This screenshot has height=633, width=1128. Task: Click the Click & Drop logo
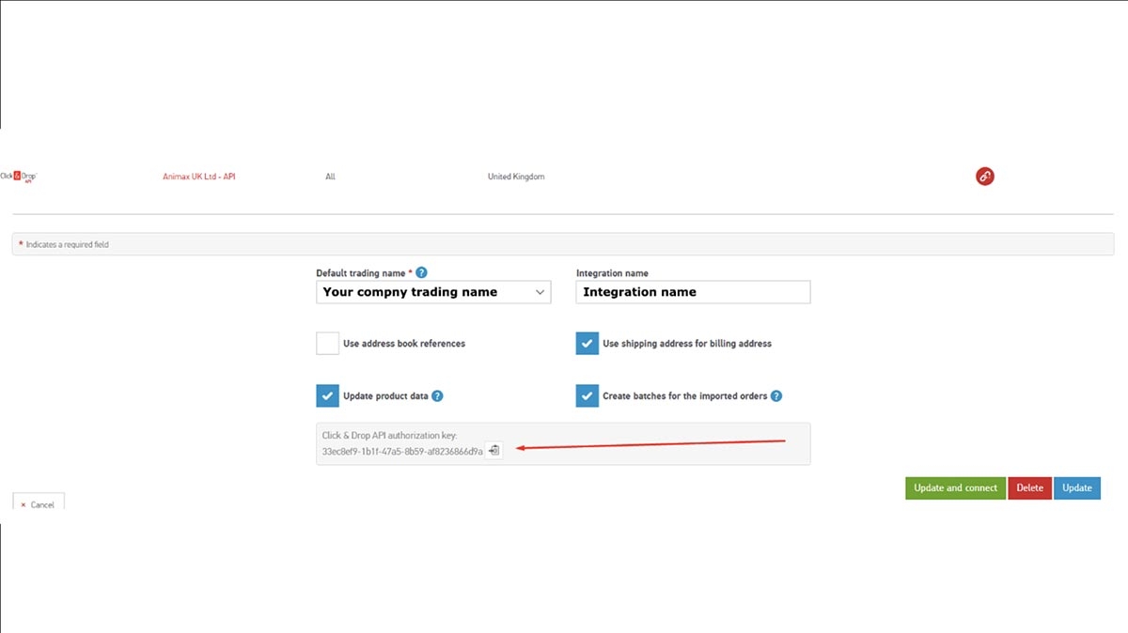coord(17,175)
